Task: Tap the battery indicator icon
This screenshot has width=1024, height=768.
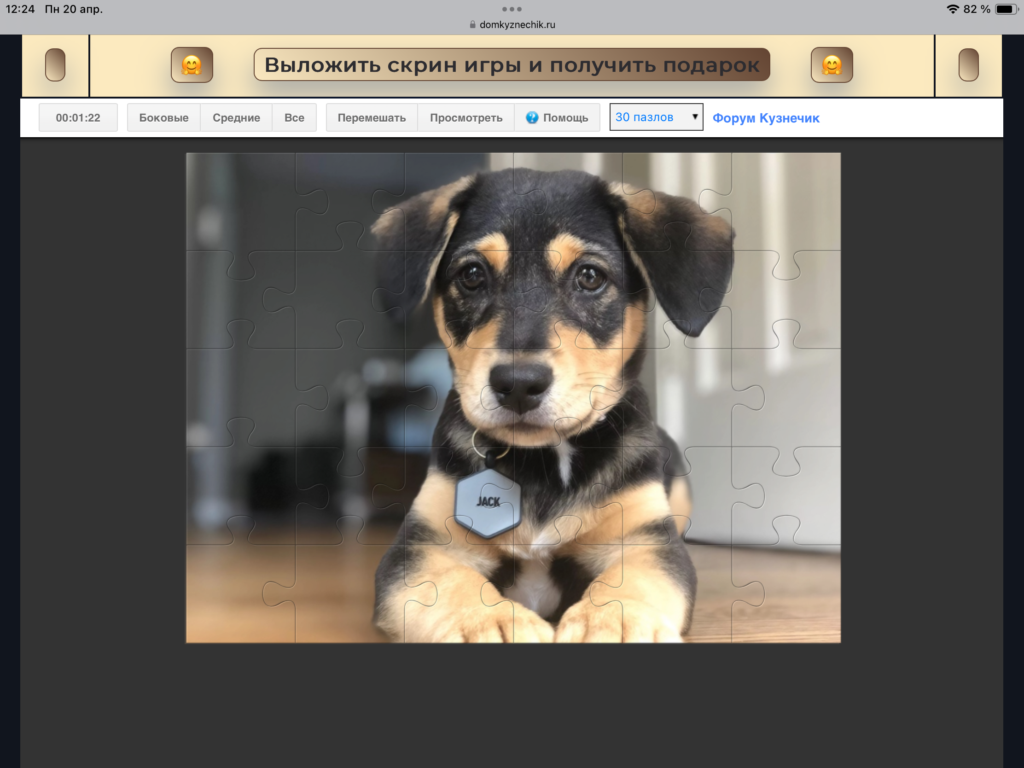Action: [x=1006, y=9]
